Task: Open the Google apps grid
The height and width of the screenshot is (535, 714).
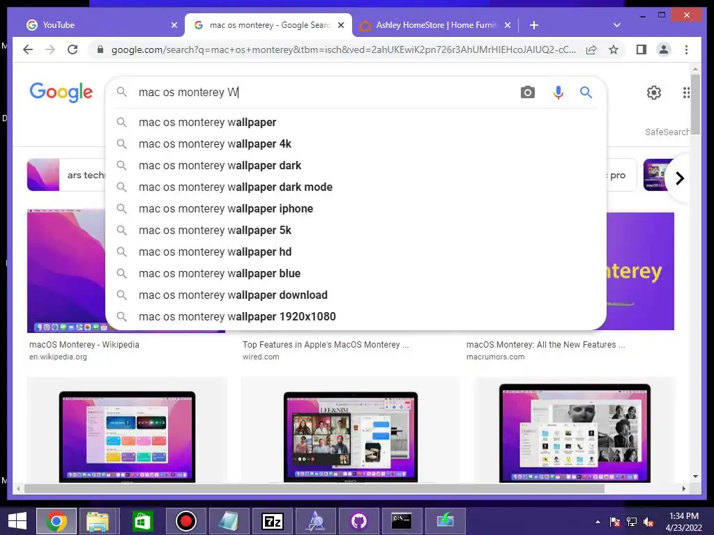Action: click(x=686, y=93)
